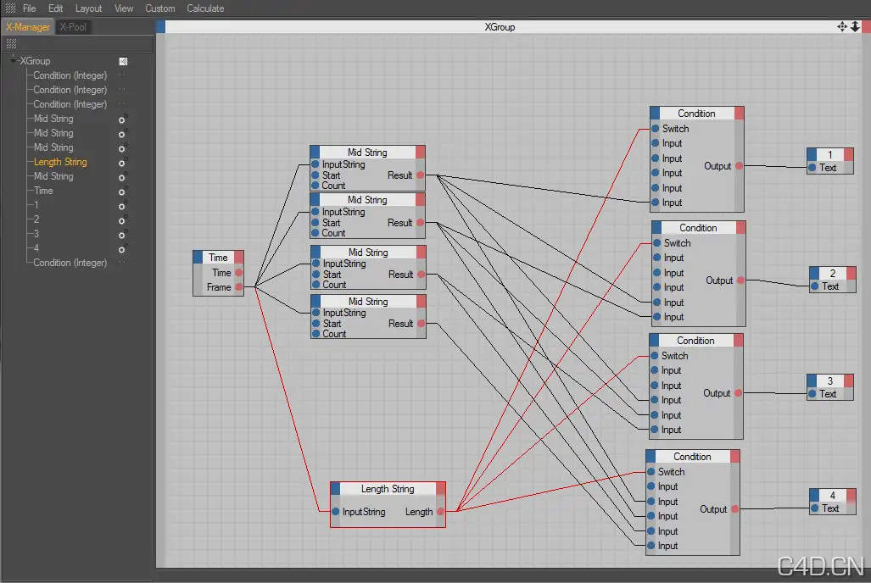Click the X-Manager panel grip icon
This screenshot has width=871, height=583.
coord(11,43)
